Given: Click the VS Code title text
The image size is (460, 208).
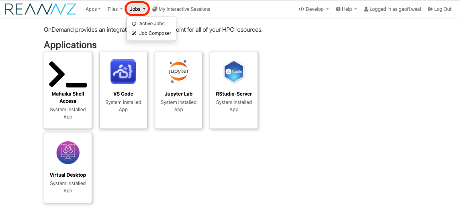Looking at the screenshot, I should click(123, 94).
